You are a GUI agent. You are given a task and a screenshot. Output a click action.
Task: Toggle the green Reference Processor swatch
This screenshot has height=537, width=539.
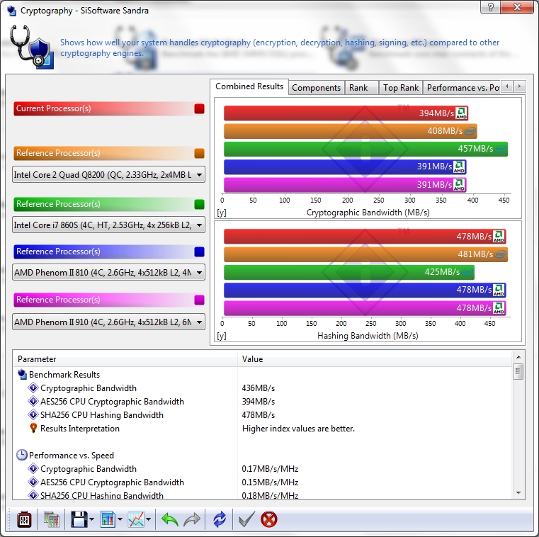point(199,204)
